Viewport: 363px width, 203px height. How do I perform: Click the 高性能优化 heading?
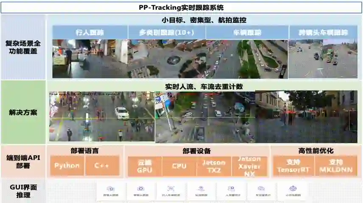[316, 151]
